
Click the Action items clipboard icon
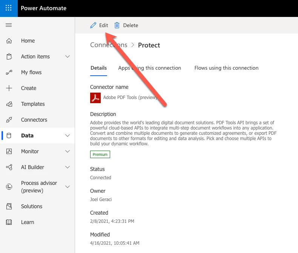(9, 56)
